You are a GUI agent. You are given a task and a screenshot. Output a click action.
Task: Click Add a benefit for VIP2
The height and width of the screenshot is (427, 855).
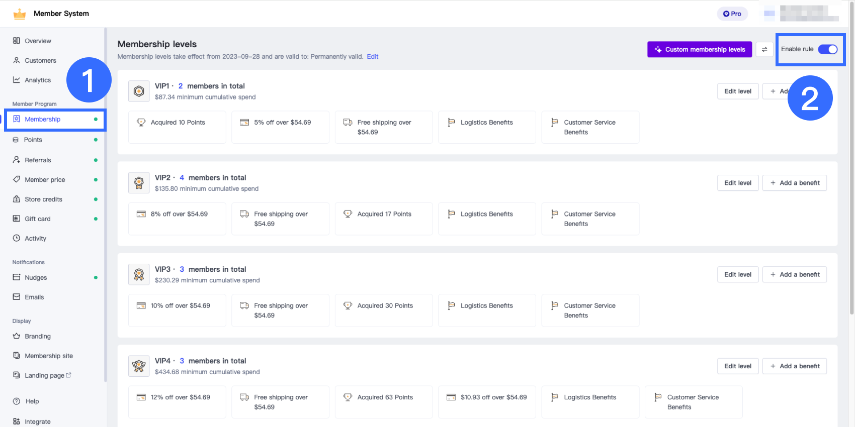(x=795, y=183)
